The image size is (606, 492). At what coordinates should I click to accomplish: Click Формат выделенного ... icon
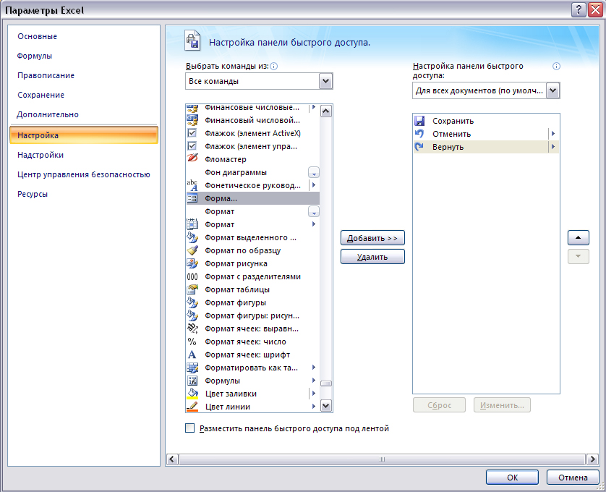[x=192, y=237]
